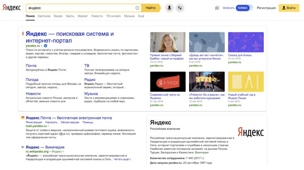This screenshot has height=170, width=304.
Task: Click «Pokemon Go в реале» article title
Action: click(x=207, y=96)
